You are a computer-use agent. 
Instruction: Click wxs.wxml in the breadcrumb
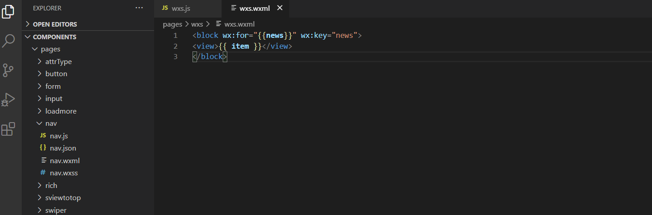[239, 24]
